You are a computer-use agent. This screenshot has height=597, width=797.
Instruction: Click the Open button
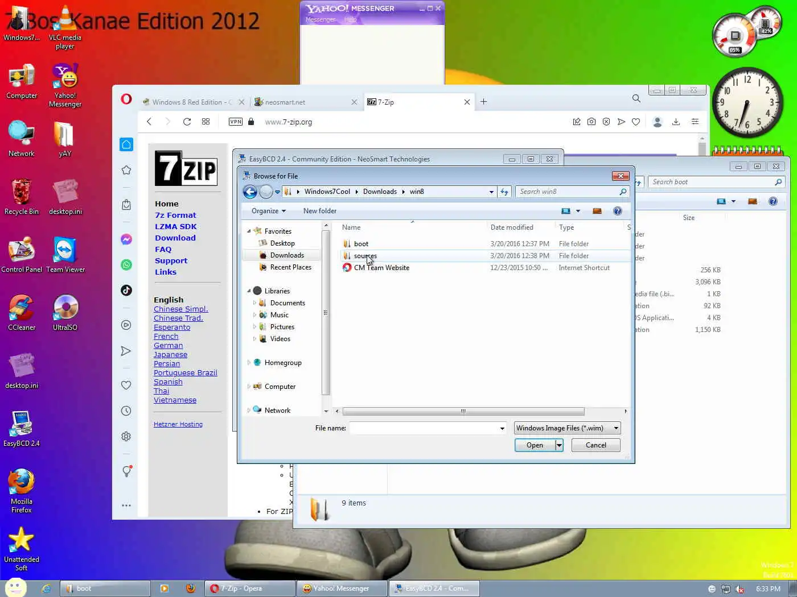coord(535,445)
